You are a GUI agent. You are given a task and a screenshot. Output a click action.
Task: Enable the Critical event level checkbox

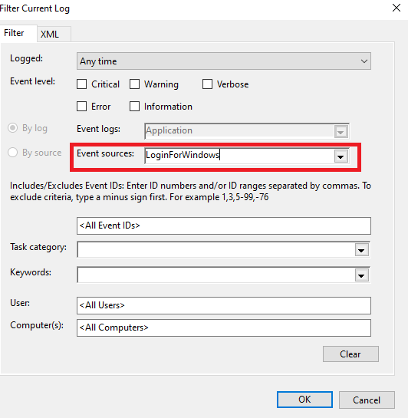point(81,84)
